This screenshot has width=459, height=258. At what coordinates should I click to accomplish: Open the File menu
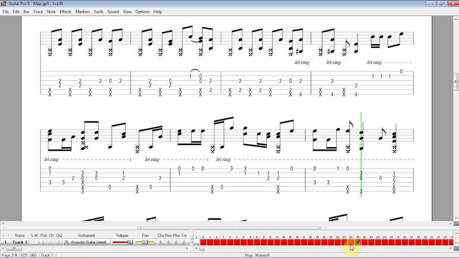pos(5,11)
